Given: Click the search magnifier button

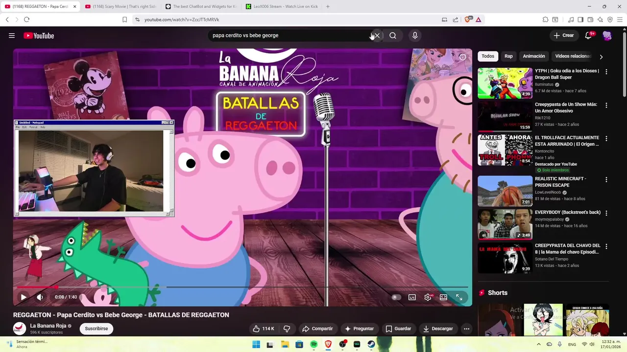Looking at the screenshot, I should click(393, 35).
